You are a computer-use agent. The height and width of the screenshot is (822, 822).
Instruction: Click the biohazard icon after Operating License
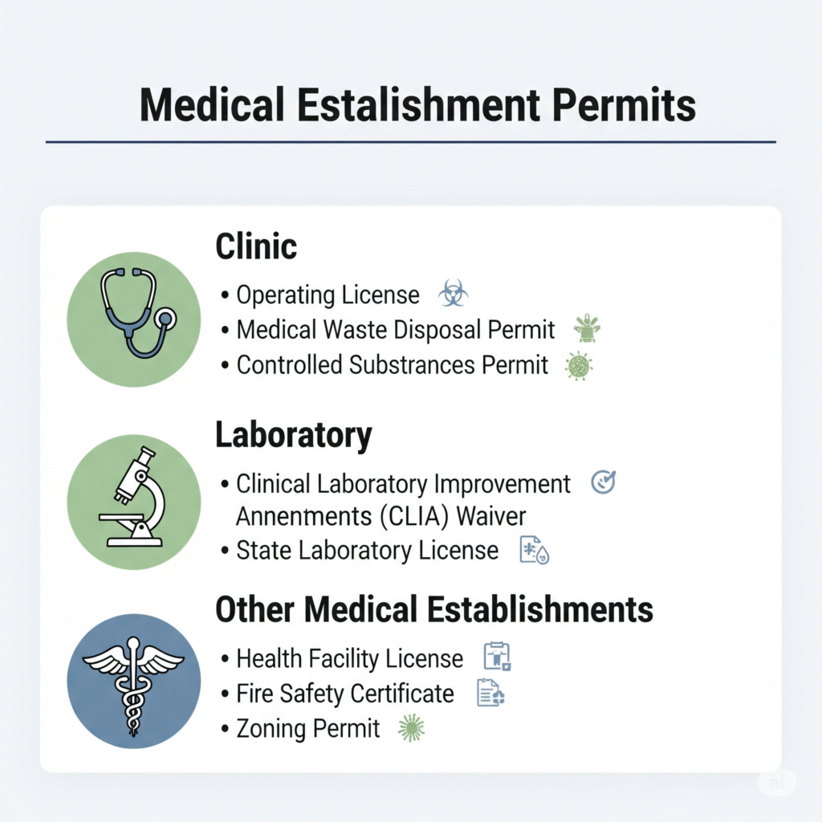click(x=453, y=295)
